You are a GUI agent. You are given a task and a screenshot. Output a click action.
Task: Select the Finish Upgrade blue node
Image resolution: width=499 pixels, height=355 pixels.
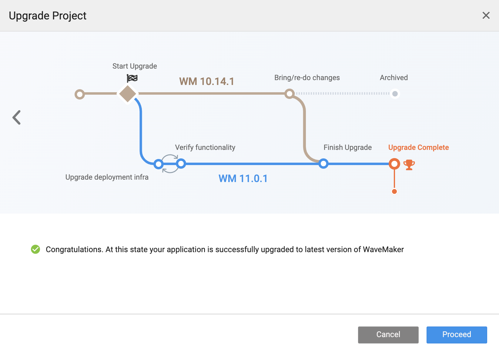pos(323,164)
